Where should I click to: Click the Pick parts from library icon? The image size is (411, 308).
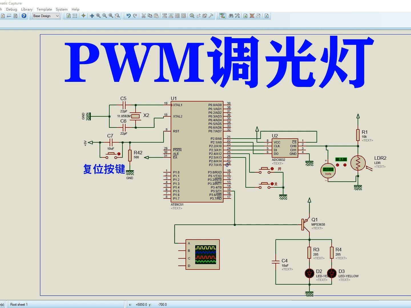[192, 16]
